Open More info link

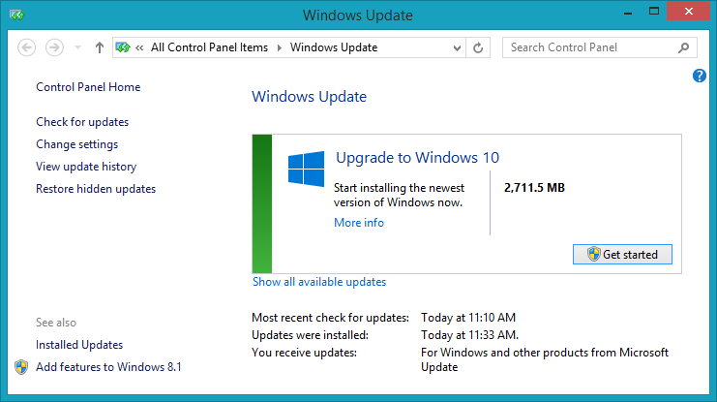(359, 223)
